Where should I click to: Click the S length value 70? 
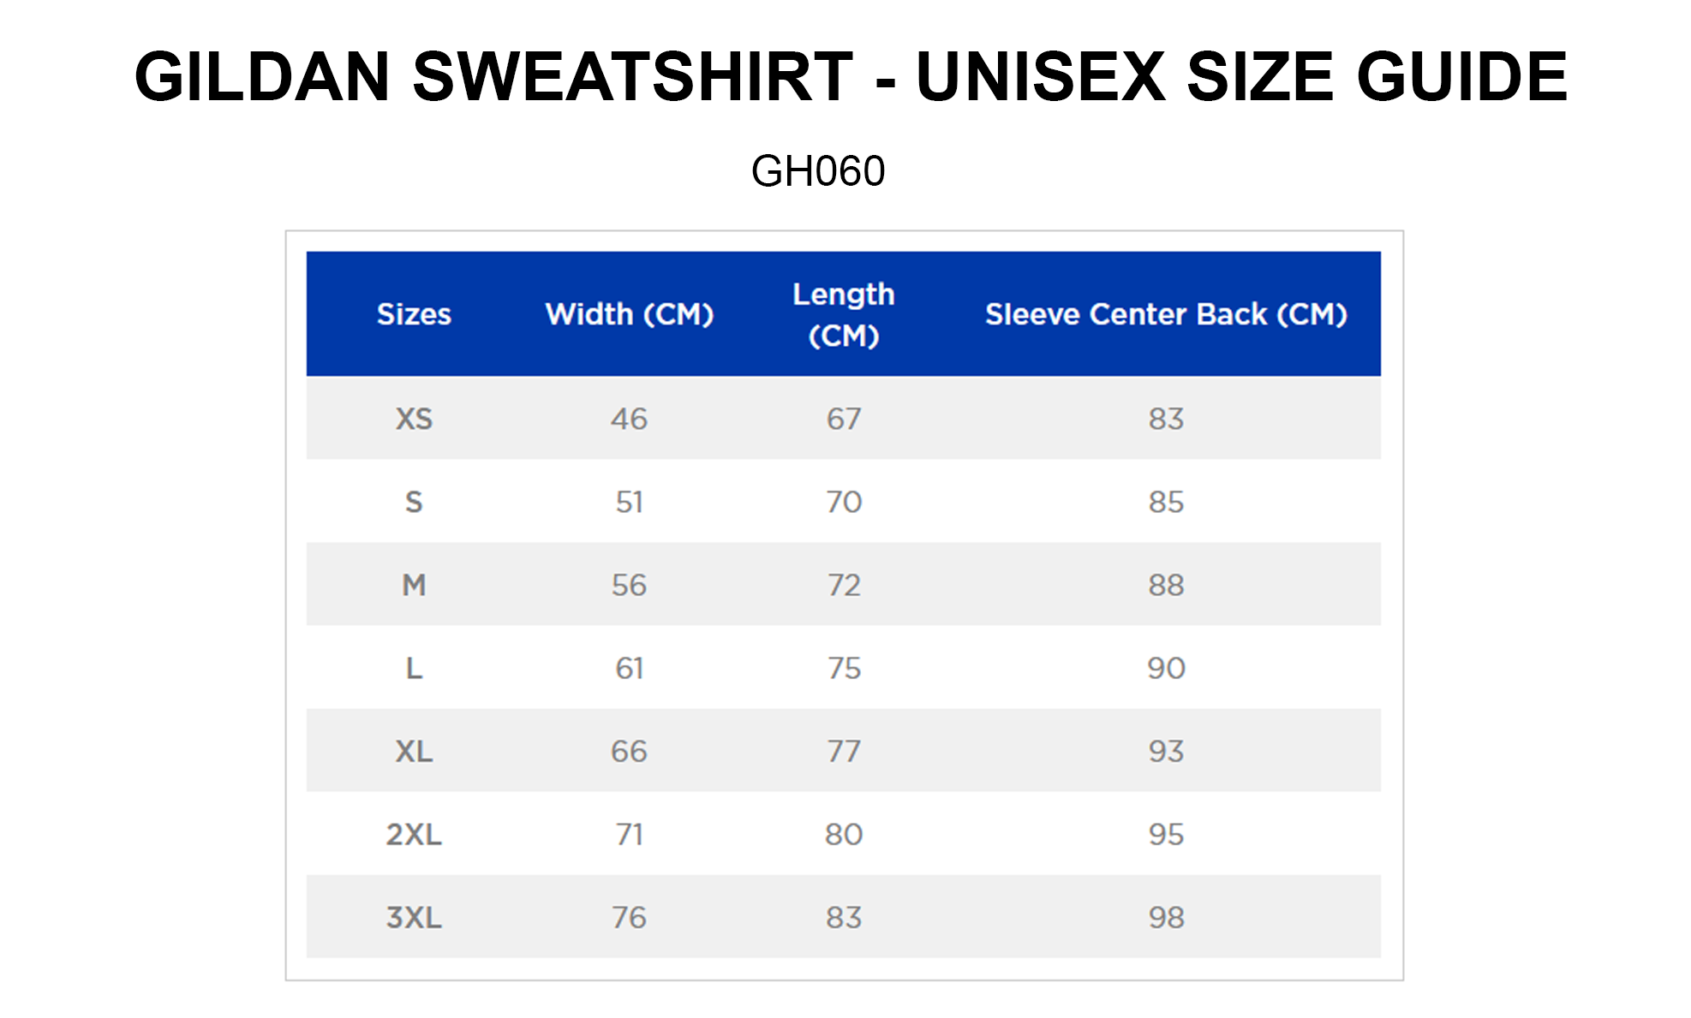(x=844, y=502)
